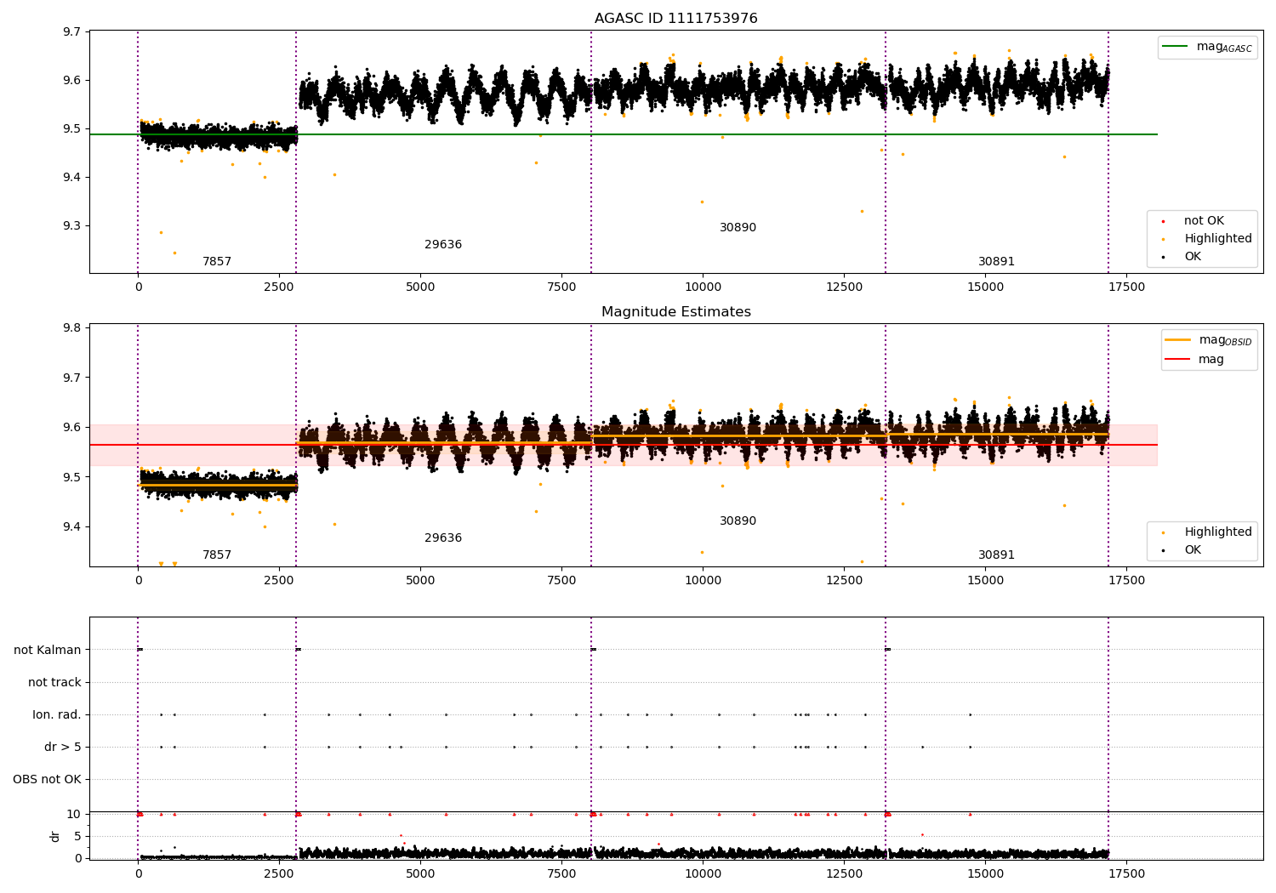1276x893 pixels.
Task: Click the 7500 x-tick in the bottom plot
Action: (561, 874)
